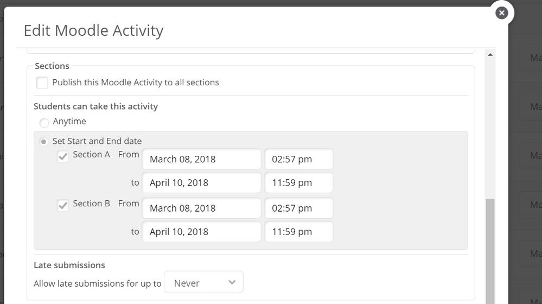This screenshot has height=304, width=542.
Task: Edit Section B From time field
Action: click(x=298, y=208)
